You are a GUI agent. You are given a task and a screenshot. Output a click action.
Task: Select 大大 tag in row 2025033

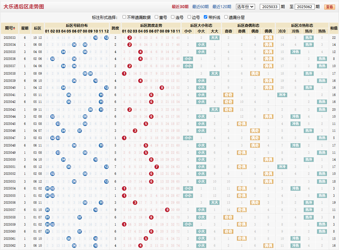click(x=214, y=38)
